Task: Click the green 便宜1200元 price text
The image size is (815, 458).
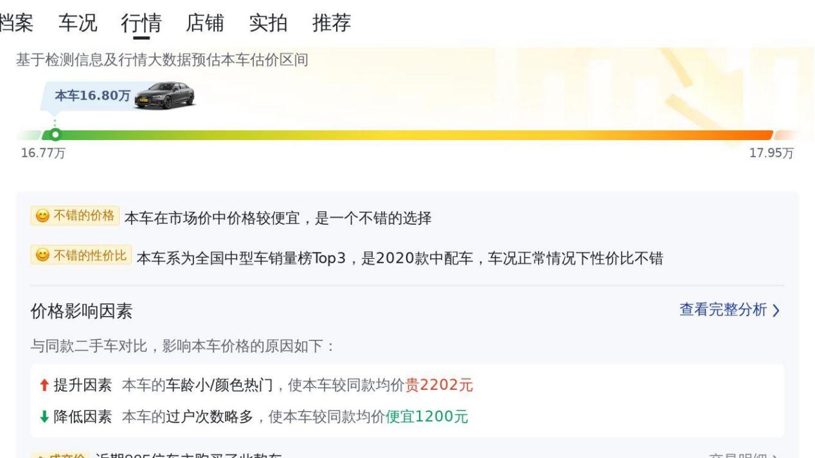Action: coord(427,417)
